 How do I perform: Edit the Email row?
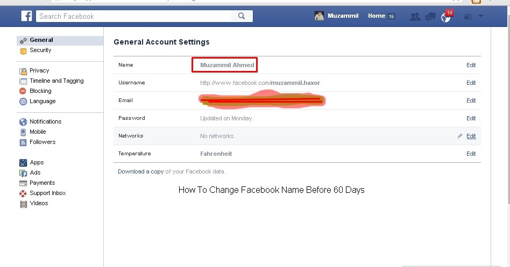point(471,100)
